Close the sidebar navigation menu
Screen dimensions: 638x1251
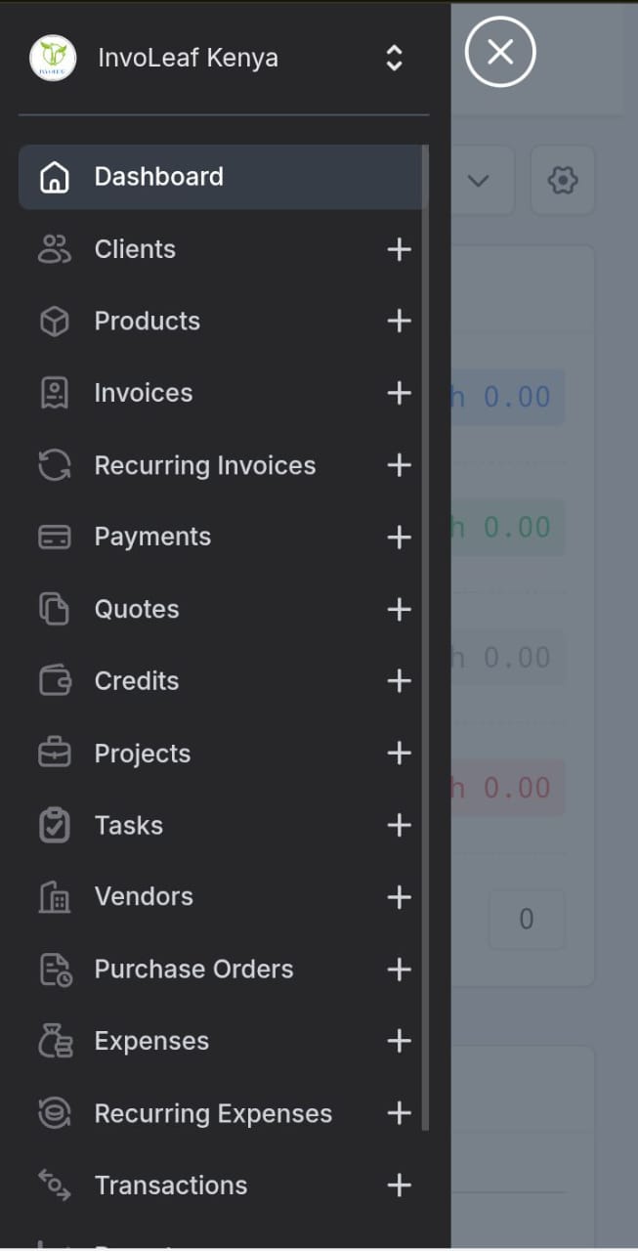[x=500, y=52]
